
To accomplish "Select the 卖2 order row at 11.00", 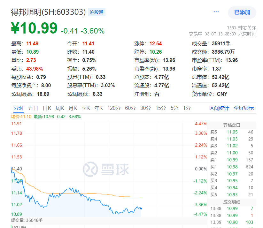I will click(x=232, y=153).
